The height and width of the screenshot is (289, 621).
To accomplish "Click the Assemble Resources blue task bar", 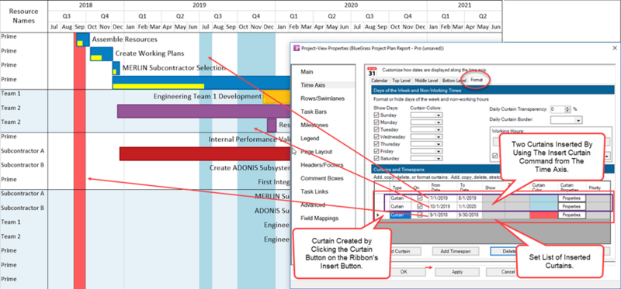I will [x=83, y=40].
